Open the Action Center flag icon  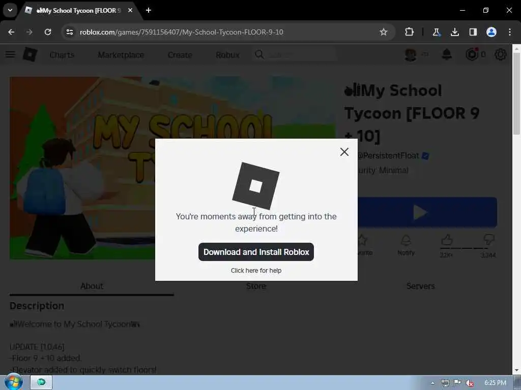coord(457,383)
